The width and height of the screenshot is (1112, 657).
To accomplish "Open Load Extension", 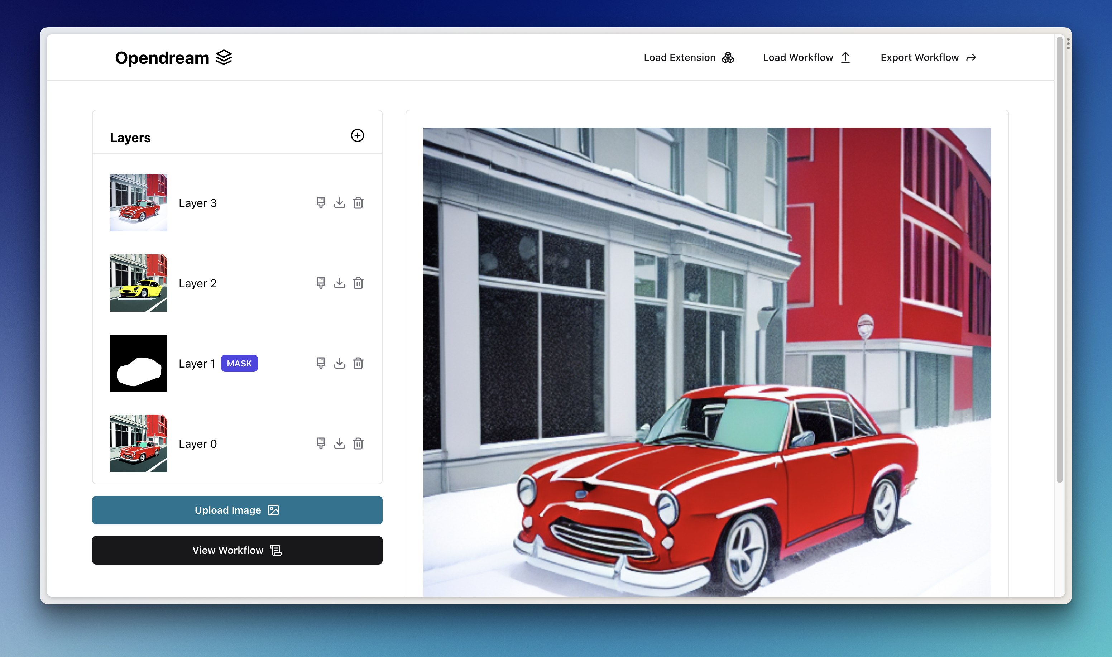I will click(688, 58).
